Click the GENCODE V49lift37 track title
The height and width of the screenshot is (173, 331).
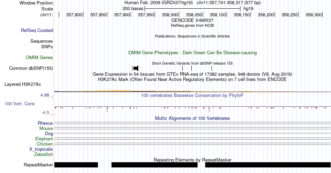click(192, 20)
